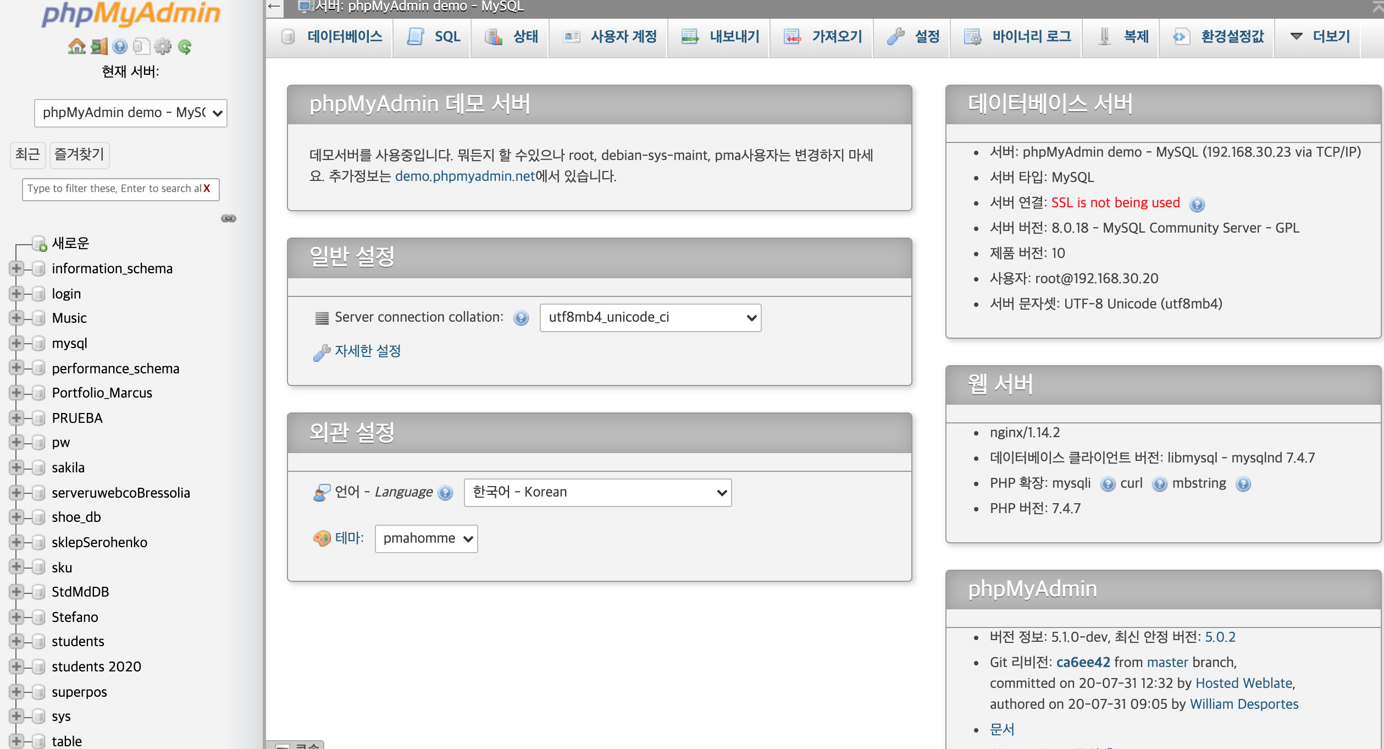Viewport: 1384px width, 749px height.
Task: Click database icon for mysql
Action: (38, 344)
